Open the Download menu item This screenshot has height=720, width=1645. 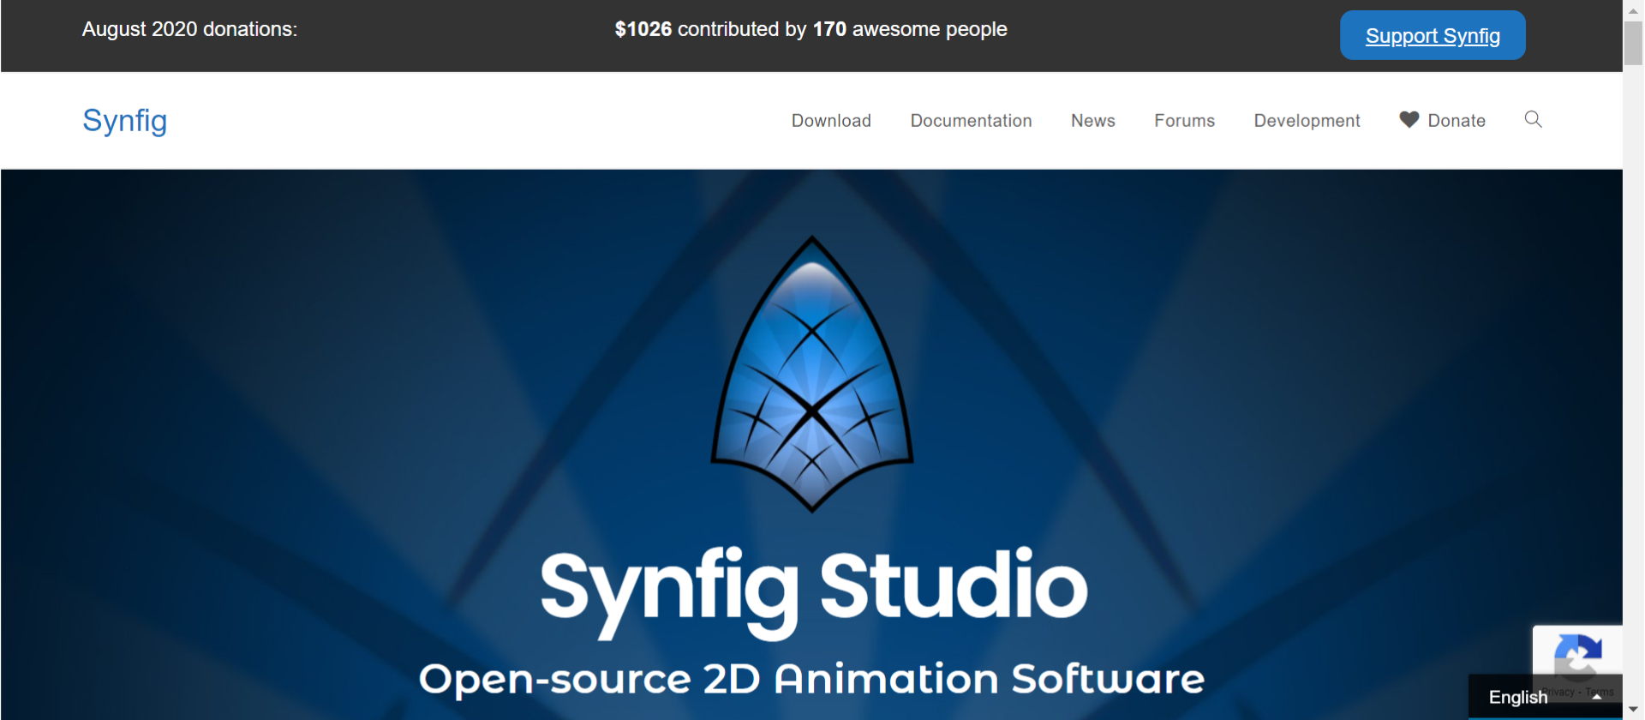831,121
